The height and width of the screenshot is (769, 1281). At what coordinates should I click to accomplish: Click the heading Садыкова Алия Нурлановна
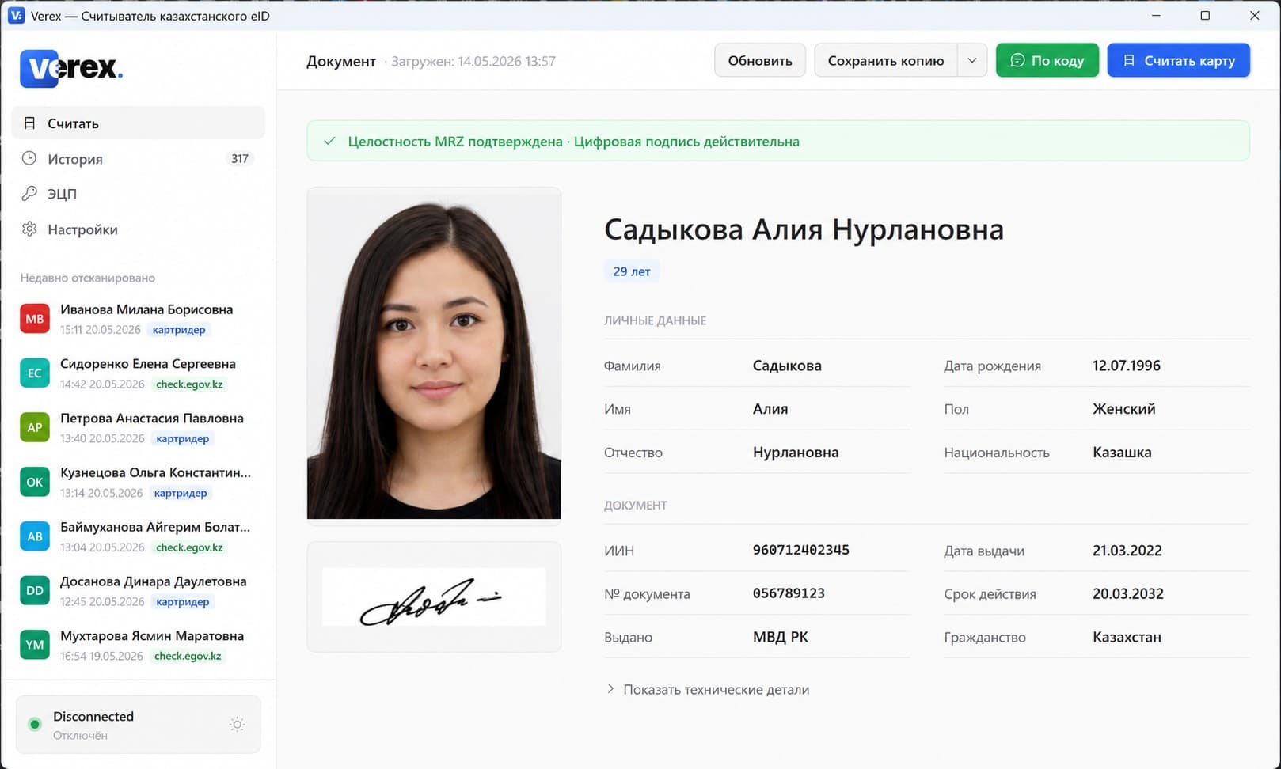(x=804, y=229)
